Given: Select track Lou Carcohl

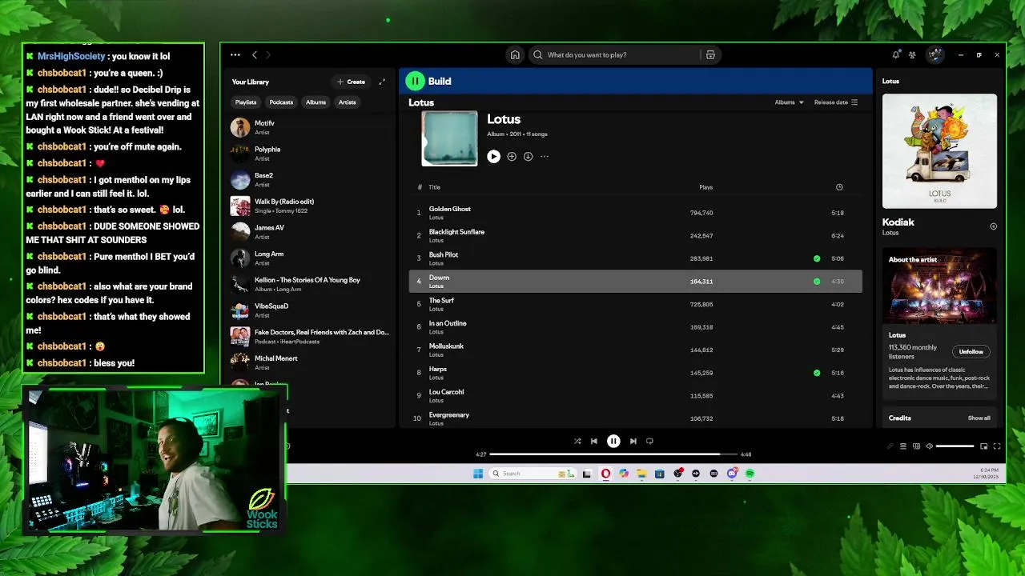Looking at the screenshot, I should tap(635, 395).
